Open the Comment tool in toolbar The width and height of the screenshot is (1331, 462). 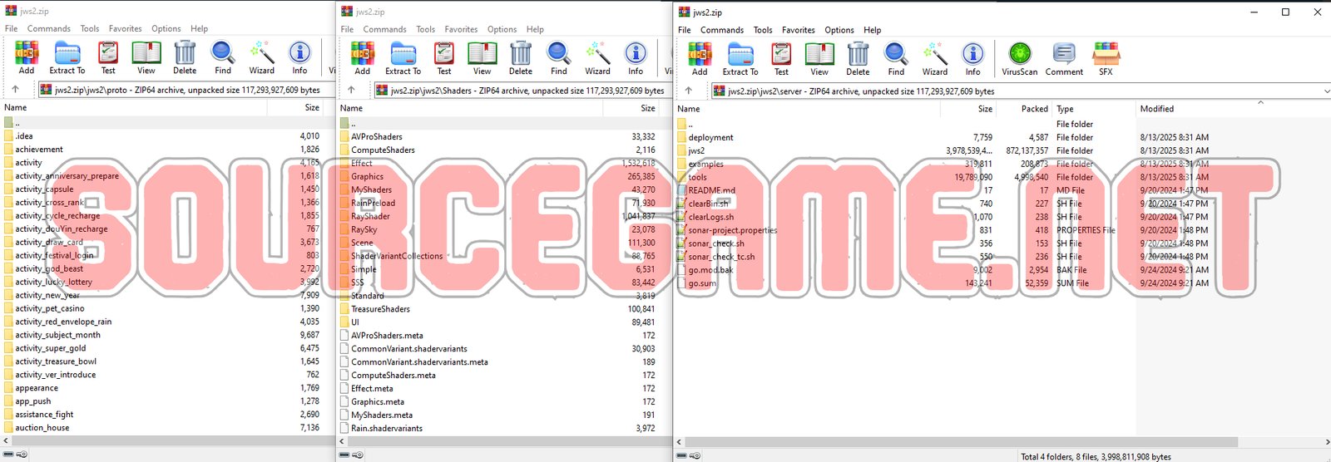click(1064, 57)
